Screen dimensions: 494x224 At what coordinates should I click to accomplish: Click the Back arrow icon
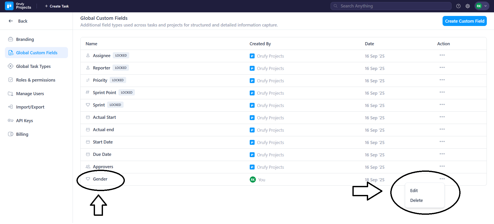point(11,21)
